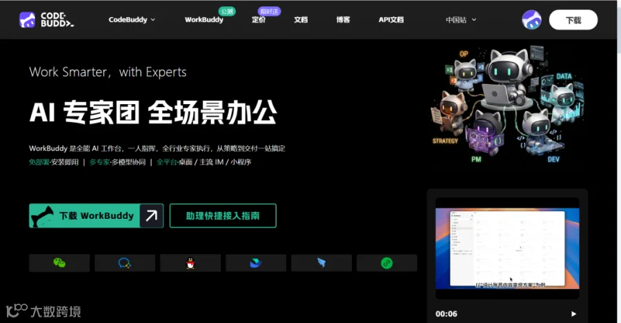Select the DingTalk (钉钉) icon tile
Image resolution: width=621 pixels, height=323 pixels.
pyautogui.click(x=322, y=263)
